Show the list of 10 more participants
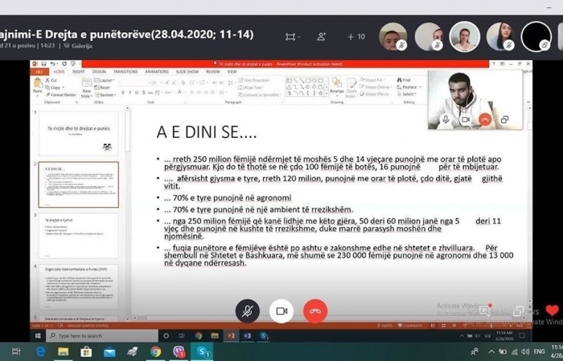 pos(355,36)
